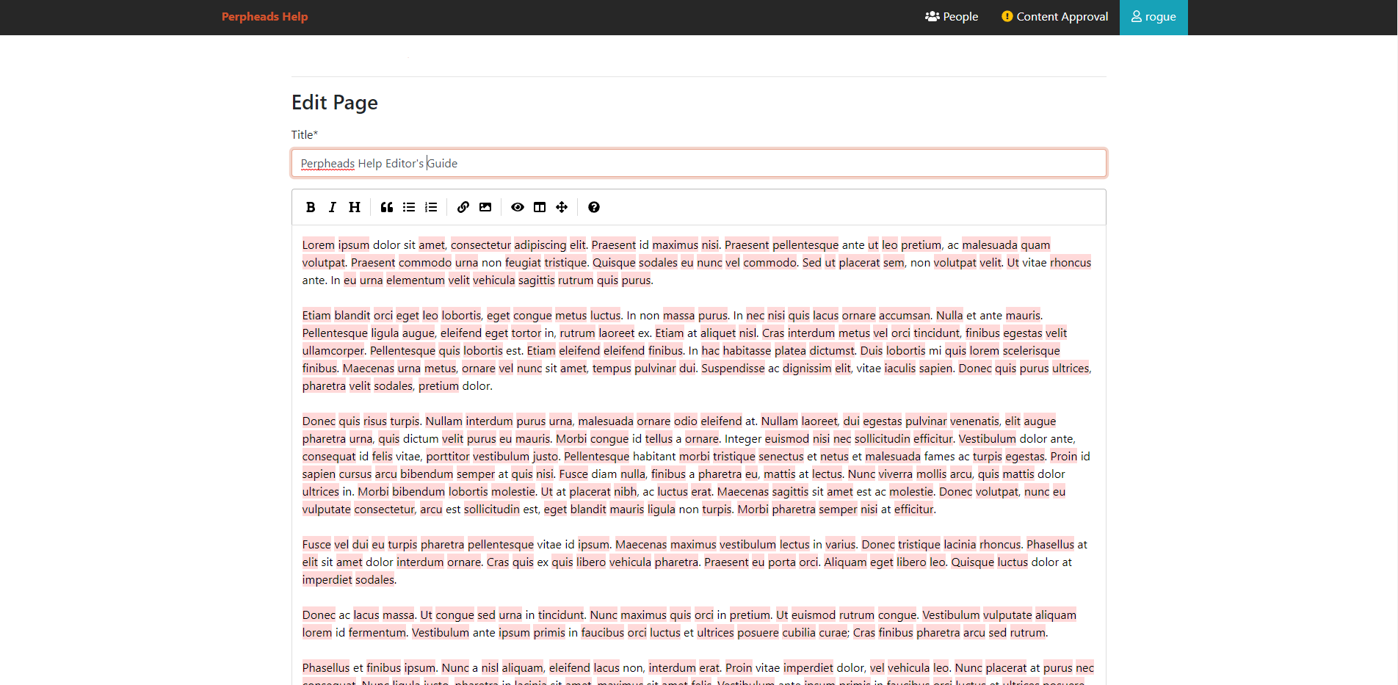Insert a blockquote using the quote icon

point(387,207)
